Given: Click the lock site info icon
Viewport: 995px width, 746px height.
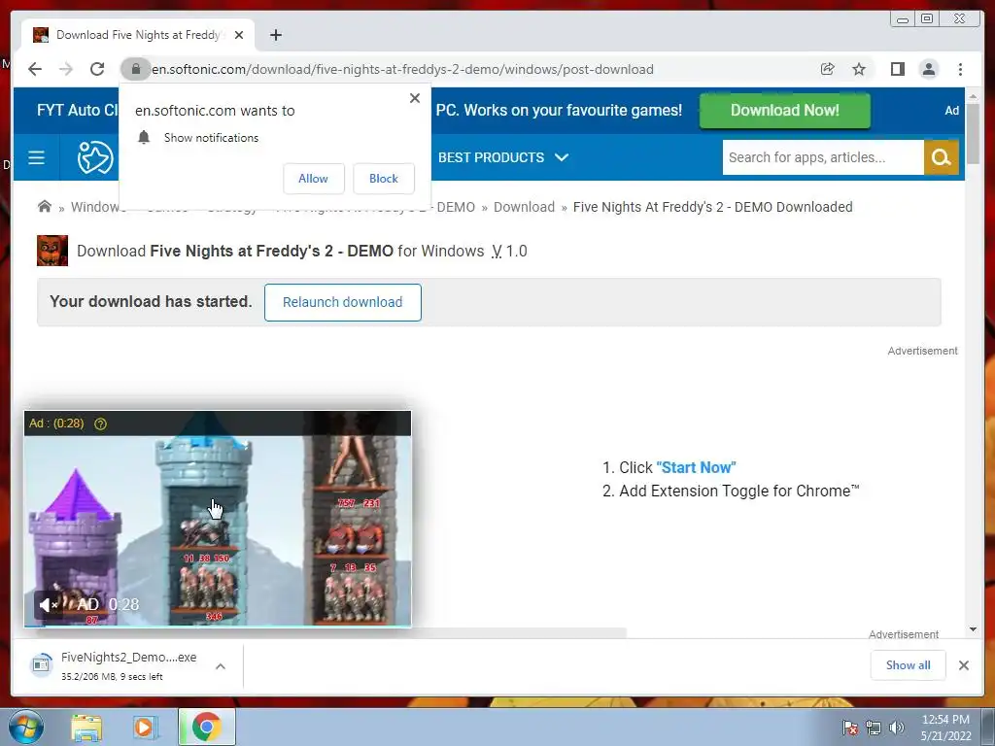Looking at the screenshot, I should point(135,69).
